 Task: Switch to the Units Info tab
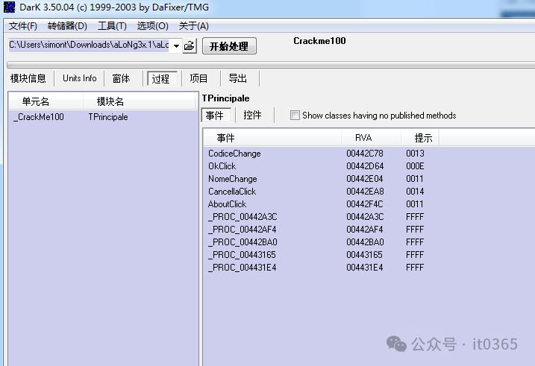[x=79, y=78]
